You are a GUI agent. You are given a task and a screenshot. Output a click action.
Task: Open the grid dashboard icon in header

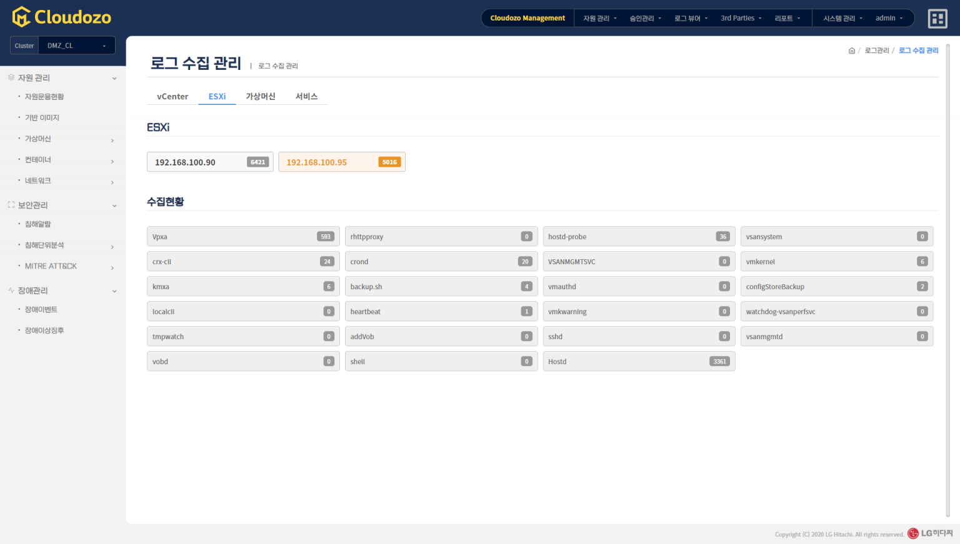937,19
